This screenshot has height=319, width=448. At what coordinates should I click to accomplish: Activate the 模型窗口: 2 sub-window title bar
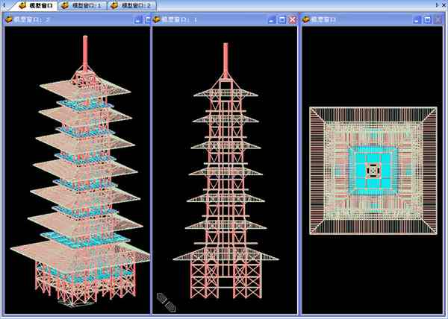(x=75, y=19)
